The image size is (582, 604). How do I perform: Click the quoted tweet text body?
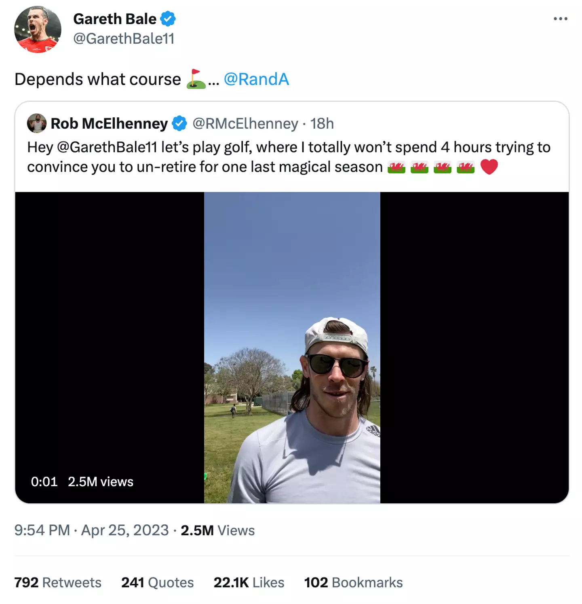point(242,157)
